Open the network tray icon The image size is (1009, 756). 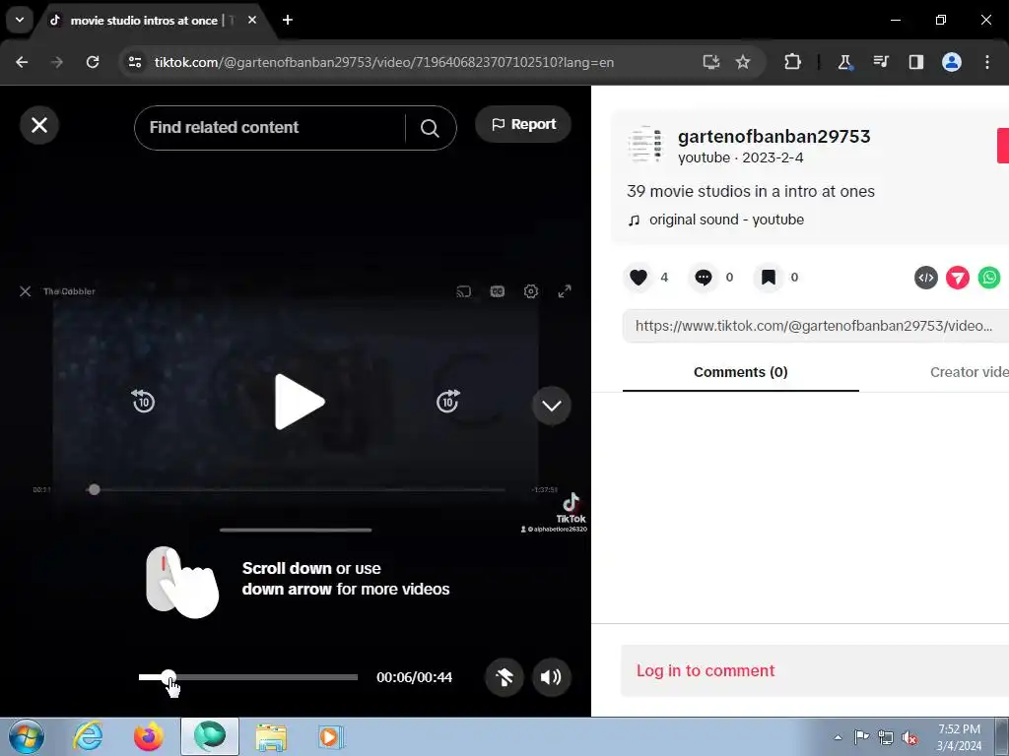[x=886, y=737]
